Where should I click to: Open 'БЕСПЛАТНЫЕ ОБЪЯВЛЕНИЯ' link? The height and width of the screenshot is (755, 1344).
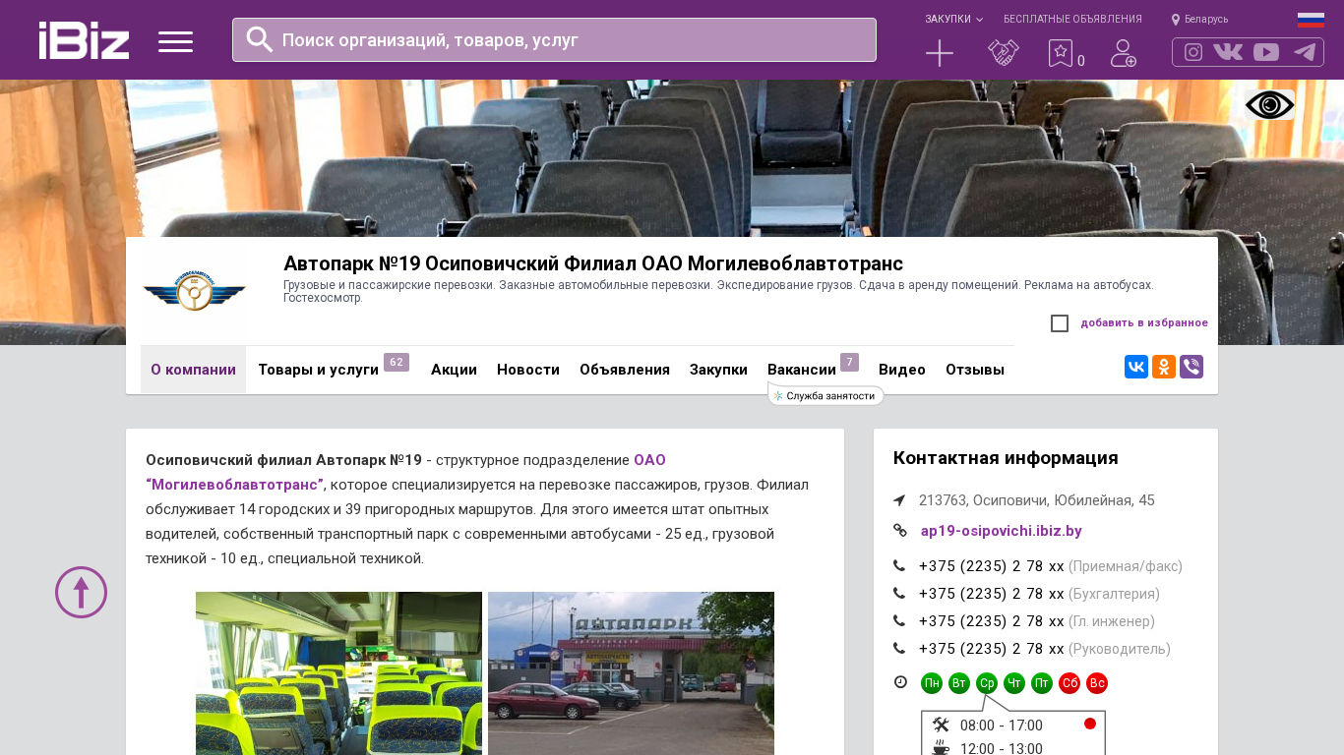(1072, 20)
